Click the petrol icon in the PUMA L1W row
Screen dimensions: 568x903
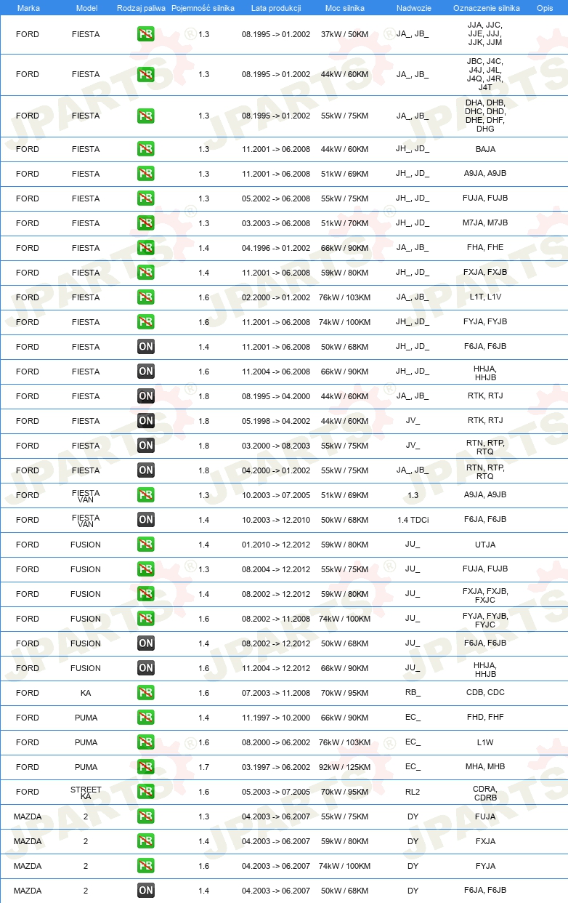(146, 742)
